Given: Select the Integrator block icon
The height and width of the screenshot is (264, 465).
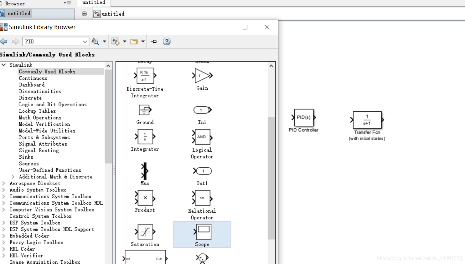Looking at the screenshot, I should click(x=145, y=137).
